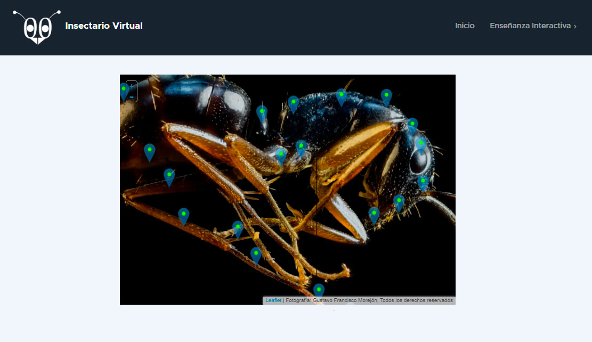592x342 pixels.
Task: Zoom out on the ant map
Action: (131, 97)
